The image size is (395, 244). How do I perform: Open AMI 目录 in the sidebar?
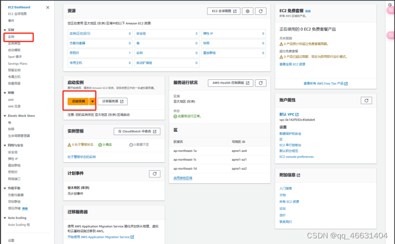pos(14,107)
